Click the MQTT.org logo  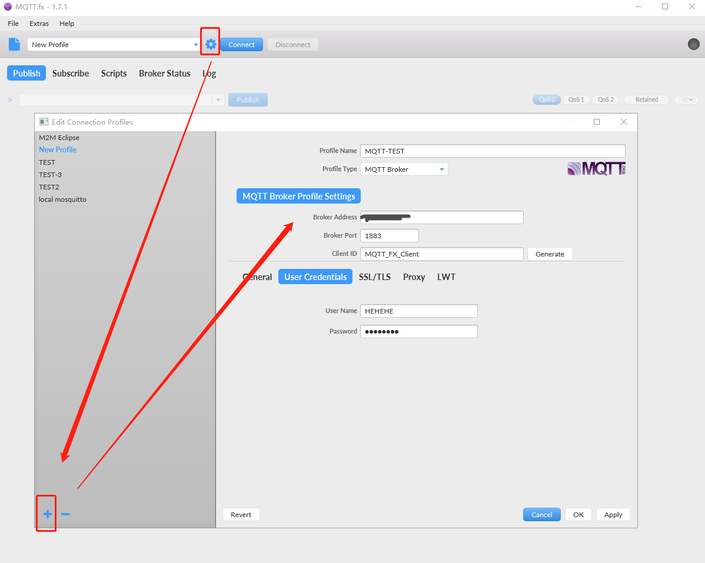click(x=596, y=168)
